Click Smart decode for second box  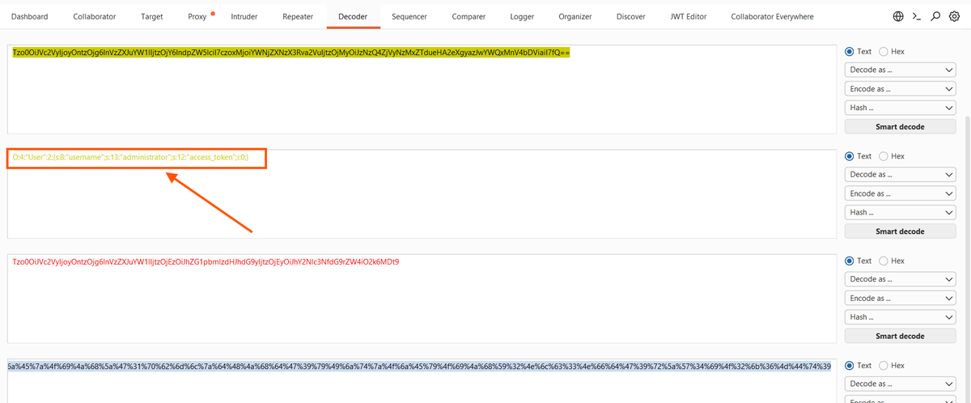[900, 231]
